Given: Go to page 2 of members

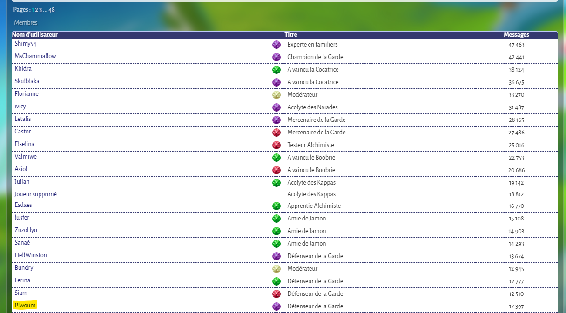Looking at the screenshot, I should (x=37, y=10).
